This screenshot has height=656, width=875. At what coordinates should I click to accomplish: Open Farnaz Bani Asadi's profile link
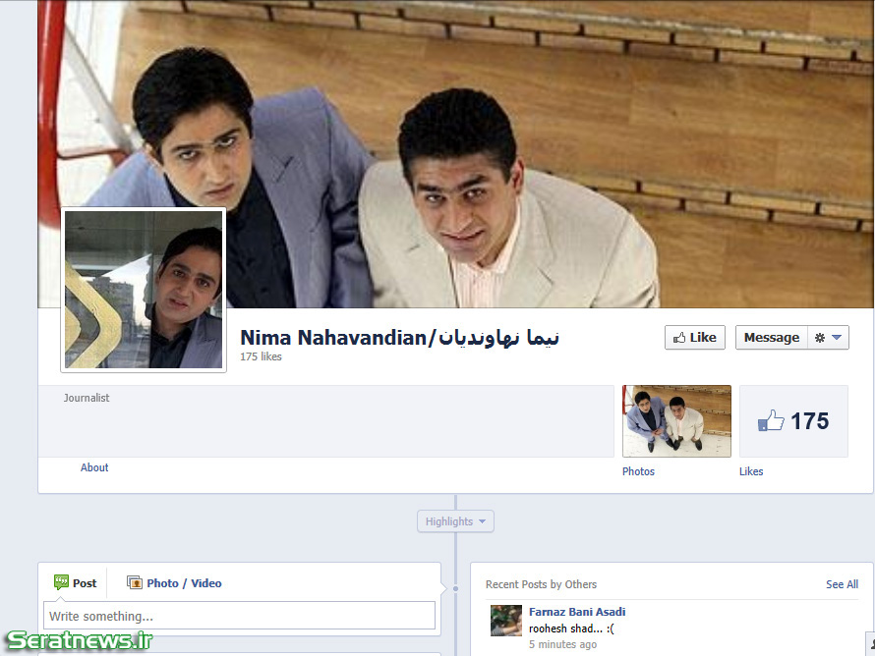coord(577,612)
